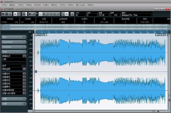Expand the VariAudio section
Viewport: 171px width, 113px height.
click(x=14, y=47)
